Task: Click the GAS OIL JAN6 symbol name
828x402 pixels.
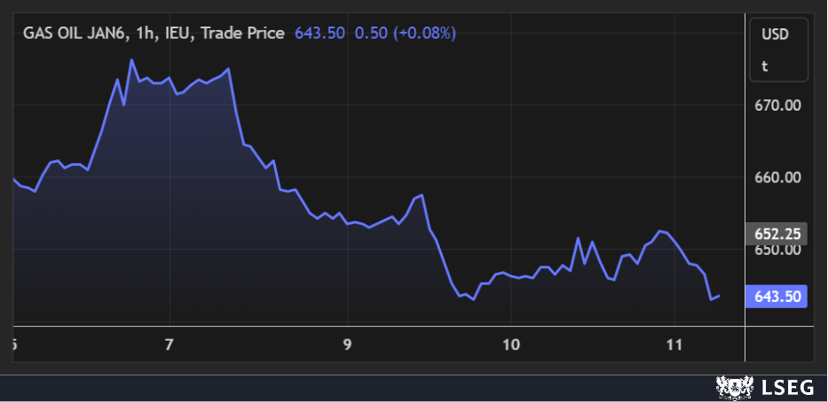Action: pyautogui.click(x=74, y=33)
